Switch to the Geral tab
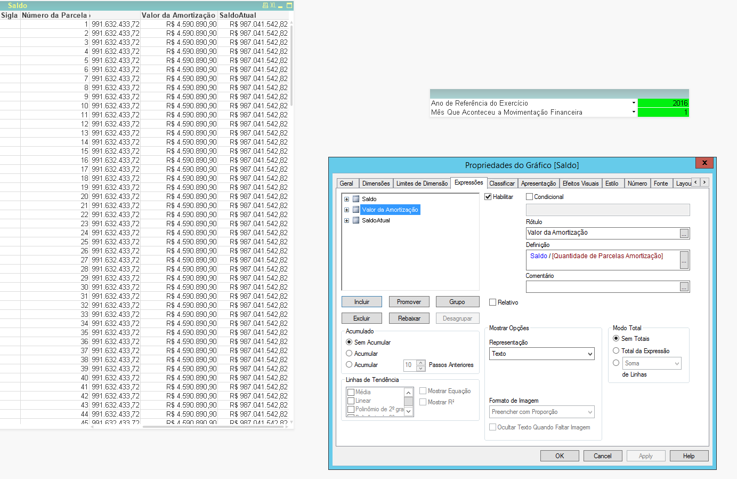Screen dimensions: 737x479 coord(346,183)
